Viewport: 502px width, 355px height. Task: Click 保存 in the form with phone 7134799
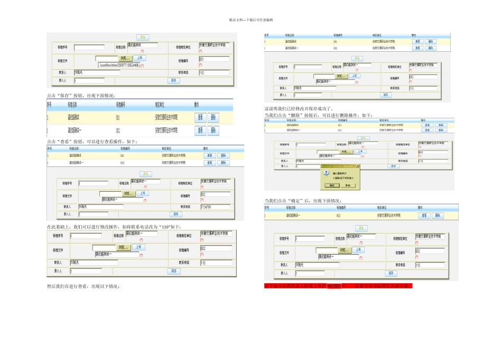pyautogui.click(x=176, y=214)
